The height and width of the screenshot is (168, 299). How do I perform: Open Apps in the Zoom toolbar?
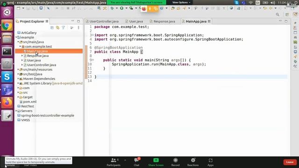click(211, 162)
